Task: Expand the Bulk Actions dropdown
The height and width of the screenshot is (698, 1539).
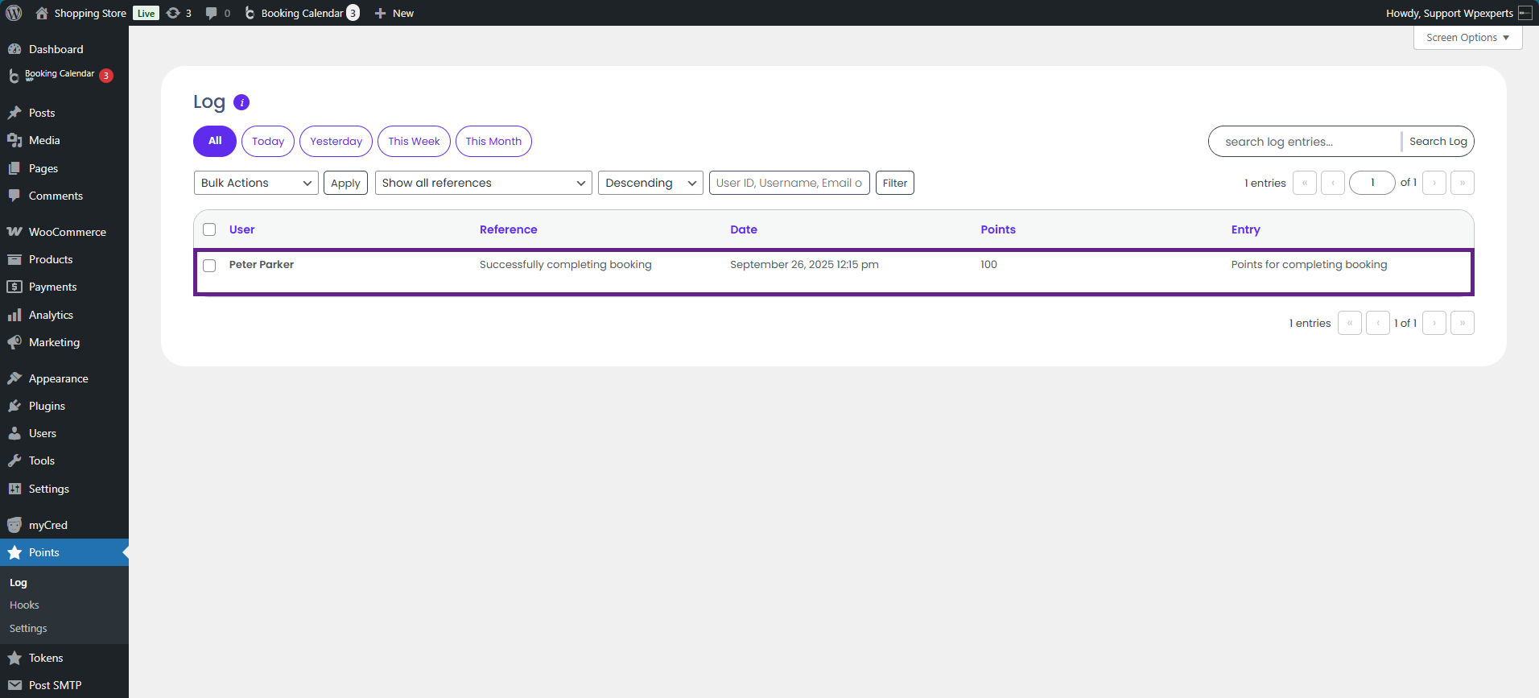Action: 256,183
